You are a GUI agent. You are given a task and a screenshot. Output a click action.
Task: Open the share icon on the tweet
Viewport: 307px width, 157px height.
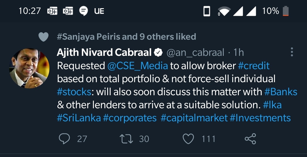250,139
